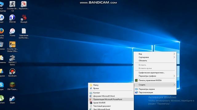Select the Recycle Bin (Корзина) icon
The height and width of the screenshot is (110, 197).
[2, 46]
